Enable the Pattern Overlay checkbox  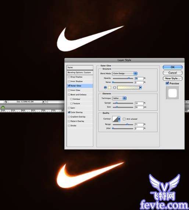(69, 121)
